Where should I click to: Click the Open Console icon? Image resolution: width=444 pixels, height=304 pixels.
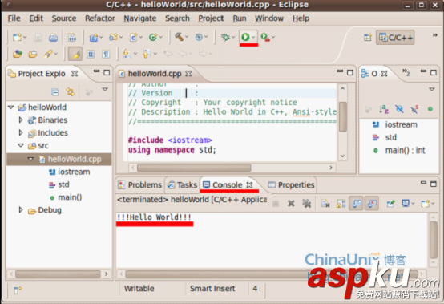click(425, 204)
